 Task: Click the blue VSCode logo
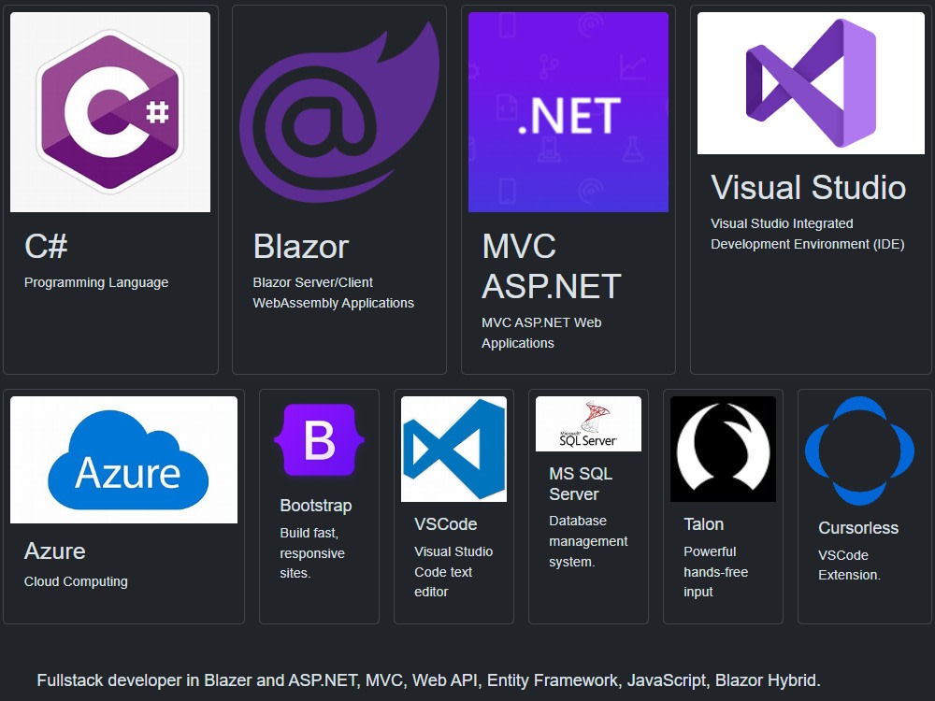click(453, 450)
